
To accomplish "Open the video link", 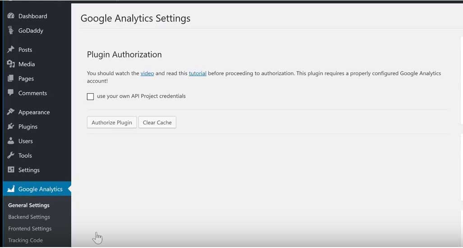I will tap(147, 73).
